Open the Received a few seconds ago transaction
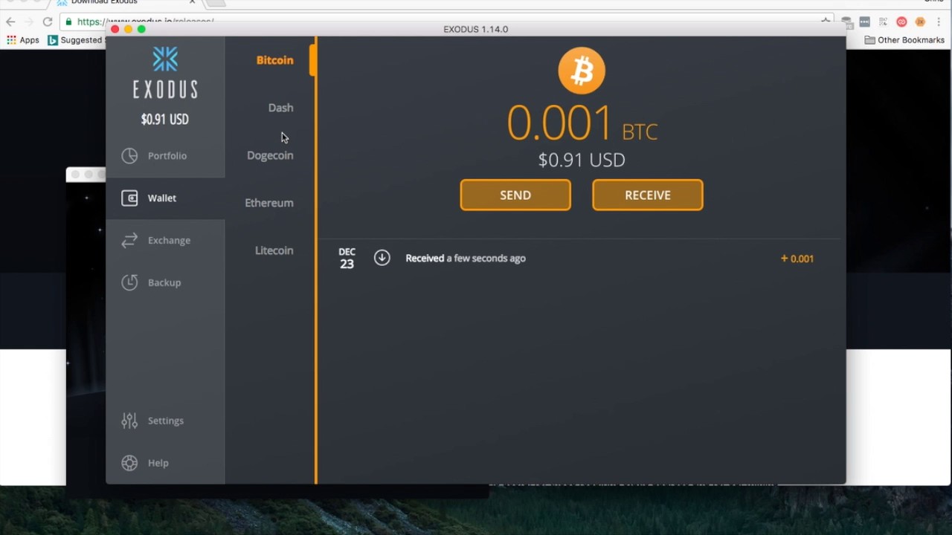952x535 pixels. pos(581,258)
